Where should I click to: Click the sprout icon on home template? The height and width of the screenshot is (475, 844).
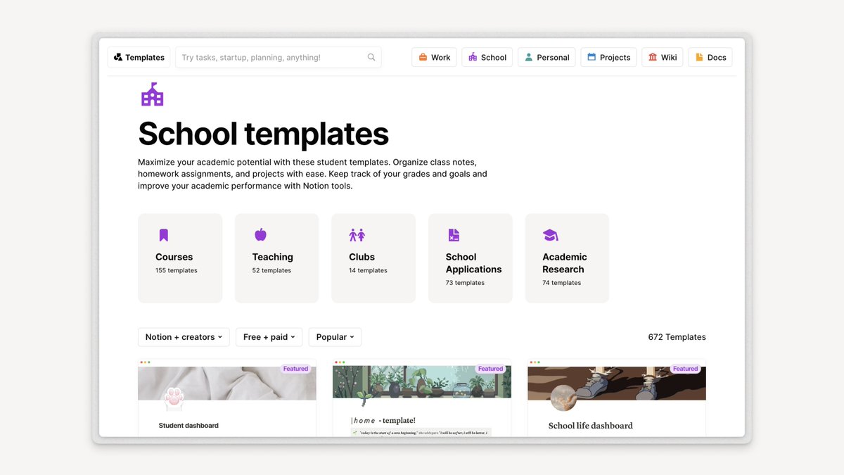[365, 399]
